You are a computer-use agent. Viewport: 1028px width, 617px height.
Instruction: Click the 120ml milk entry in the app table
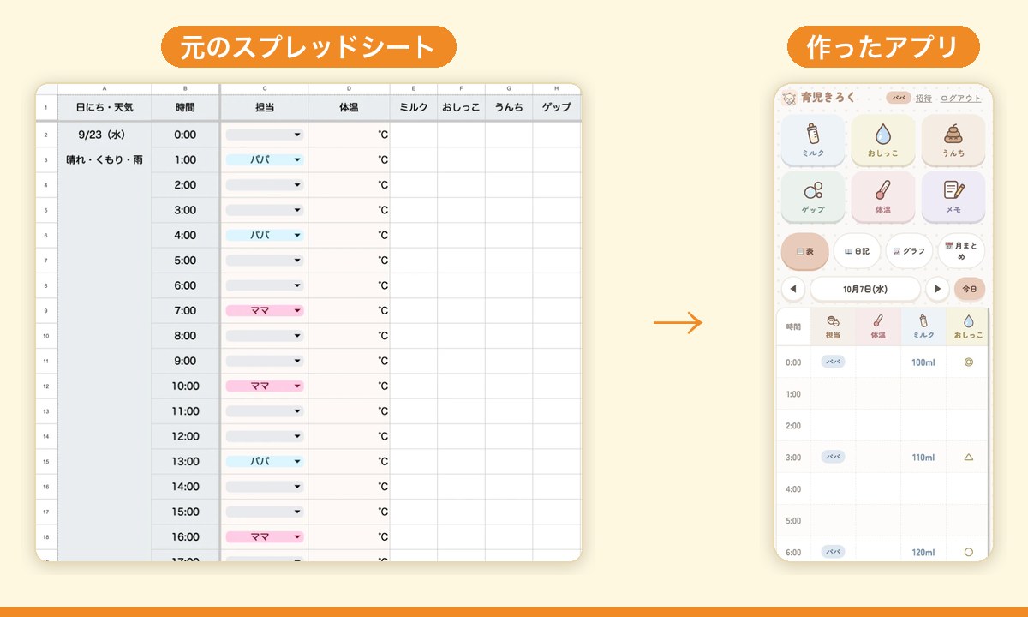(x=923, y=553)
